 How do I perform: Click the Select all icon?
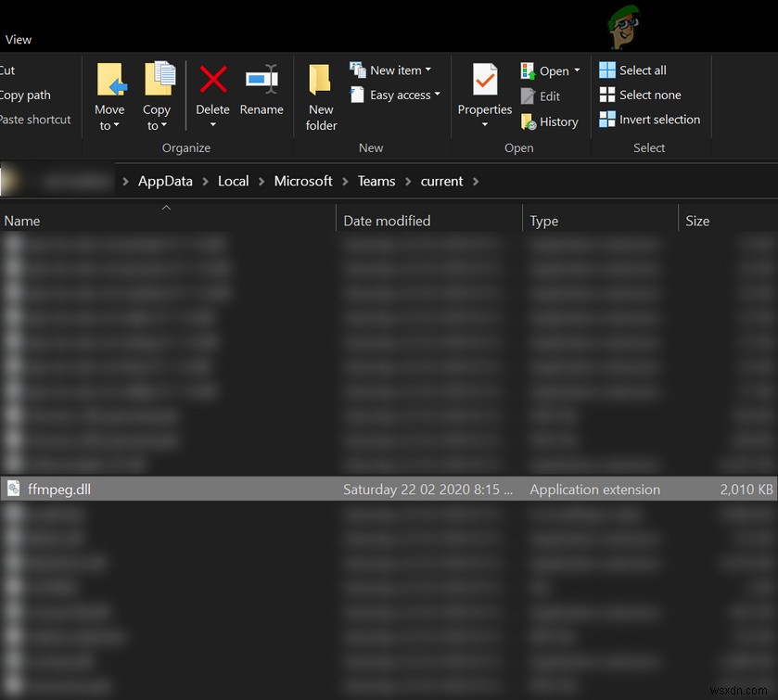pyautogui.click(x=606, y=70)
